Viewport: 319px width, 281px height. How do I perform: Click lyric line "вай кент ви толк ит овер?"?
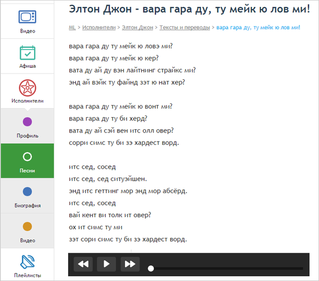pos(110,215)
